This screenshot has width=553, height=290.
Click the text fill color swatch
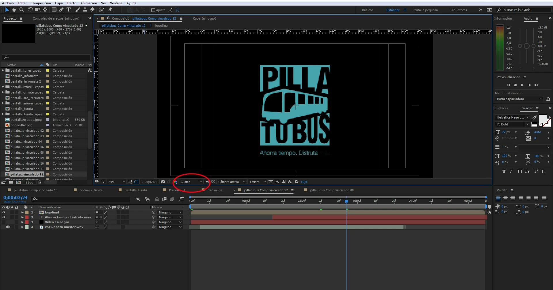point(543,119)
